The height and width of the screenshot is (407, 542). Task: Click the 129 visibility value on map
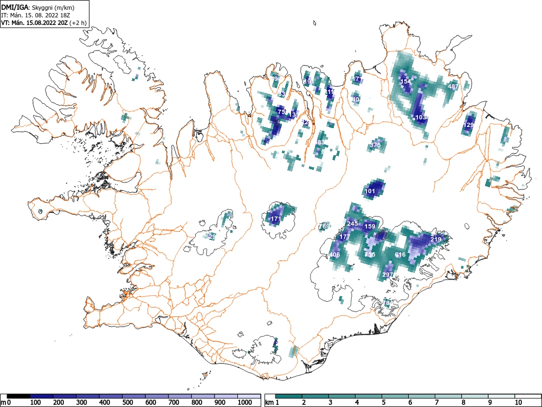tap(468, 125)
